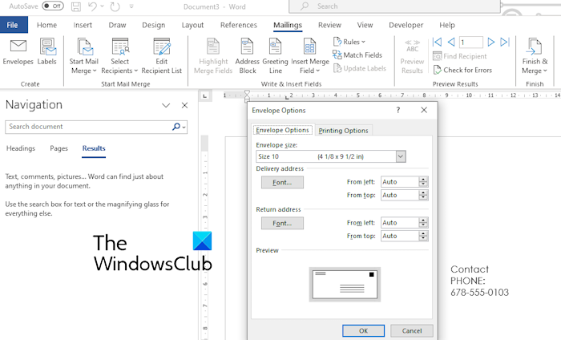Open the Labels tool
The width and height of the screenshot is (561, 340).
(x=46, y=52)
